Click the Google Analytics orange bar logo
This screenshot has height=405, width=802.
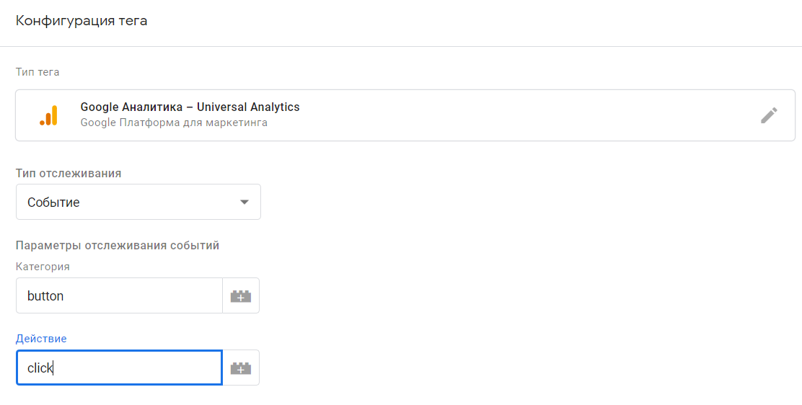(x=48, y=115)
